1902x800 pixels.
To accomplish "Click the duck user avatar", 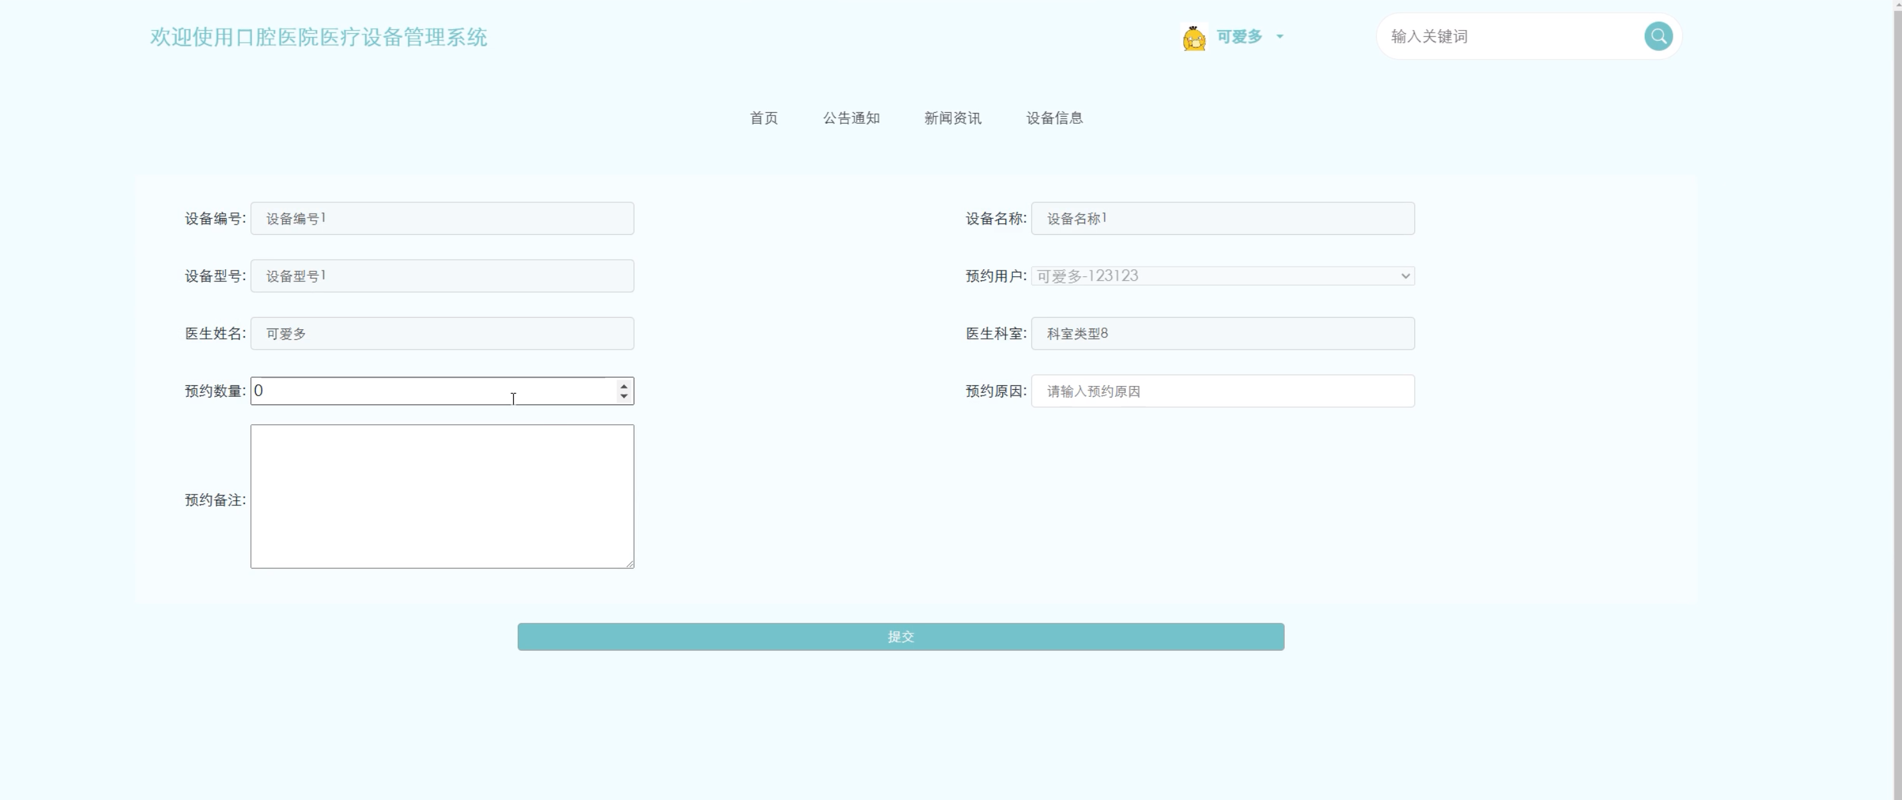I will 1193,37.
